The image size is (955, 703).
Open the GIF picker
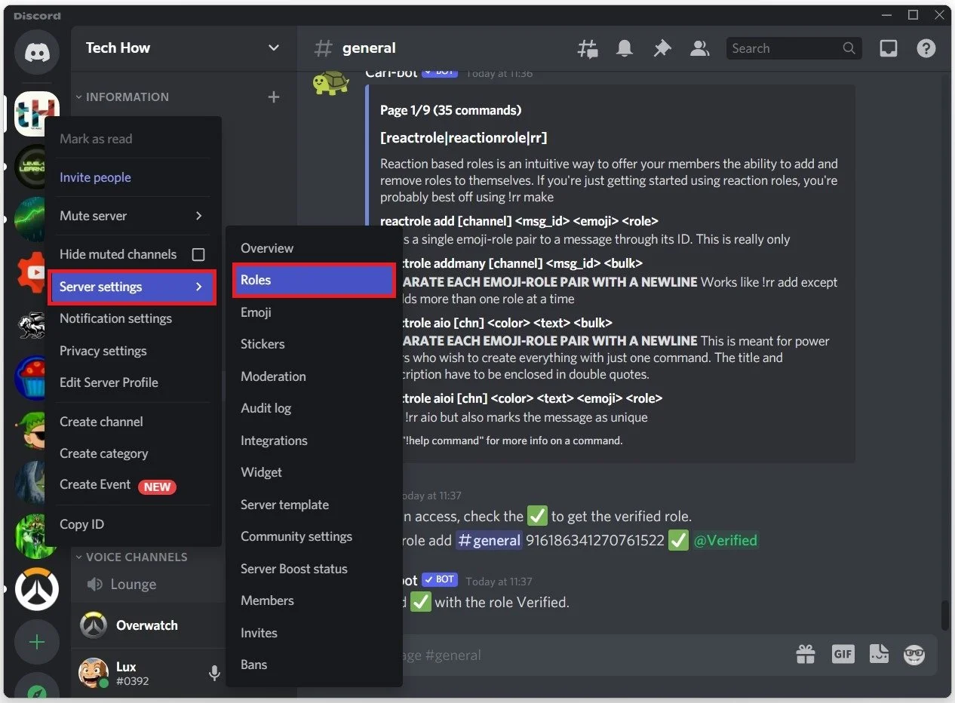[x=843, y=654]
